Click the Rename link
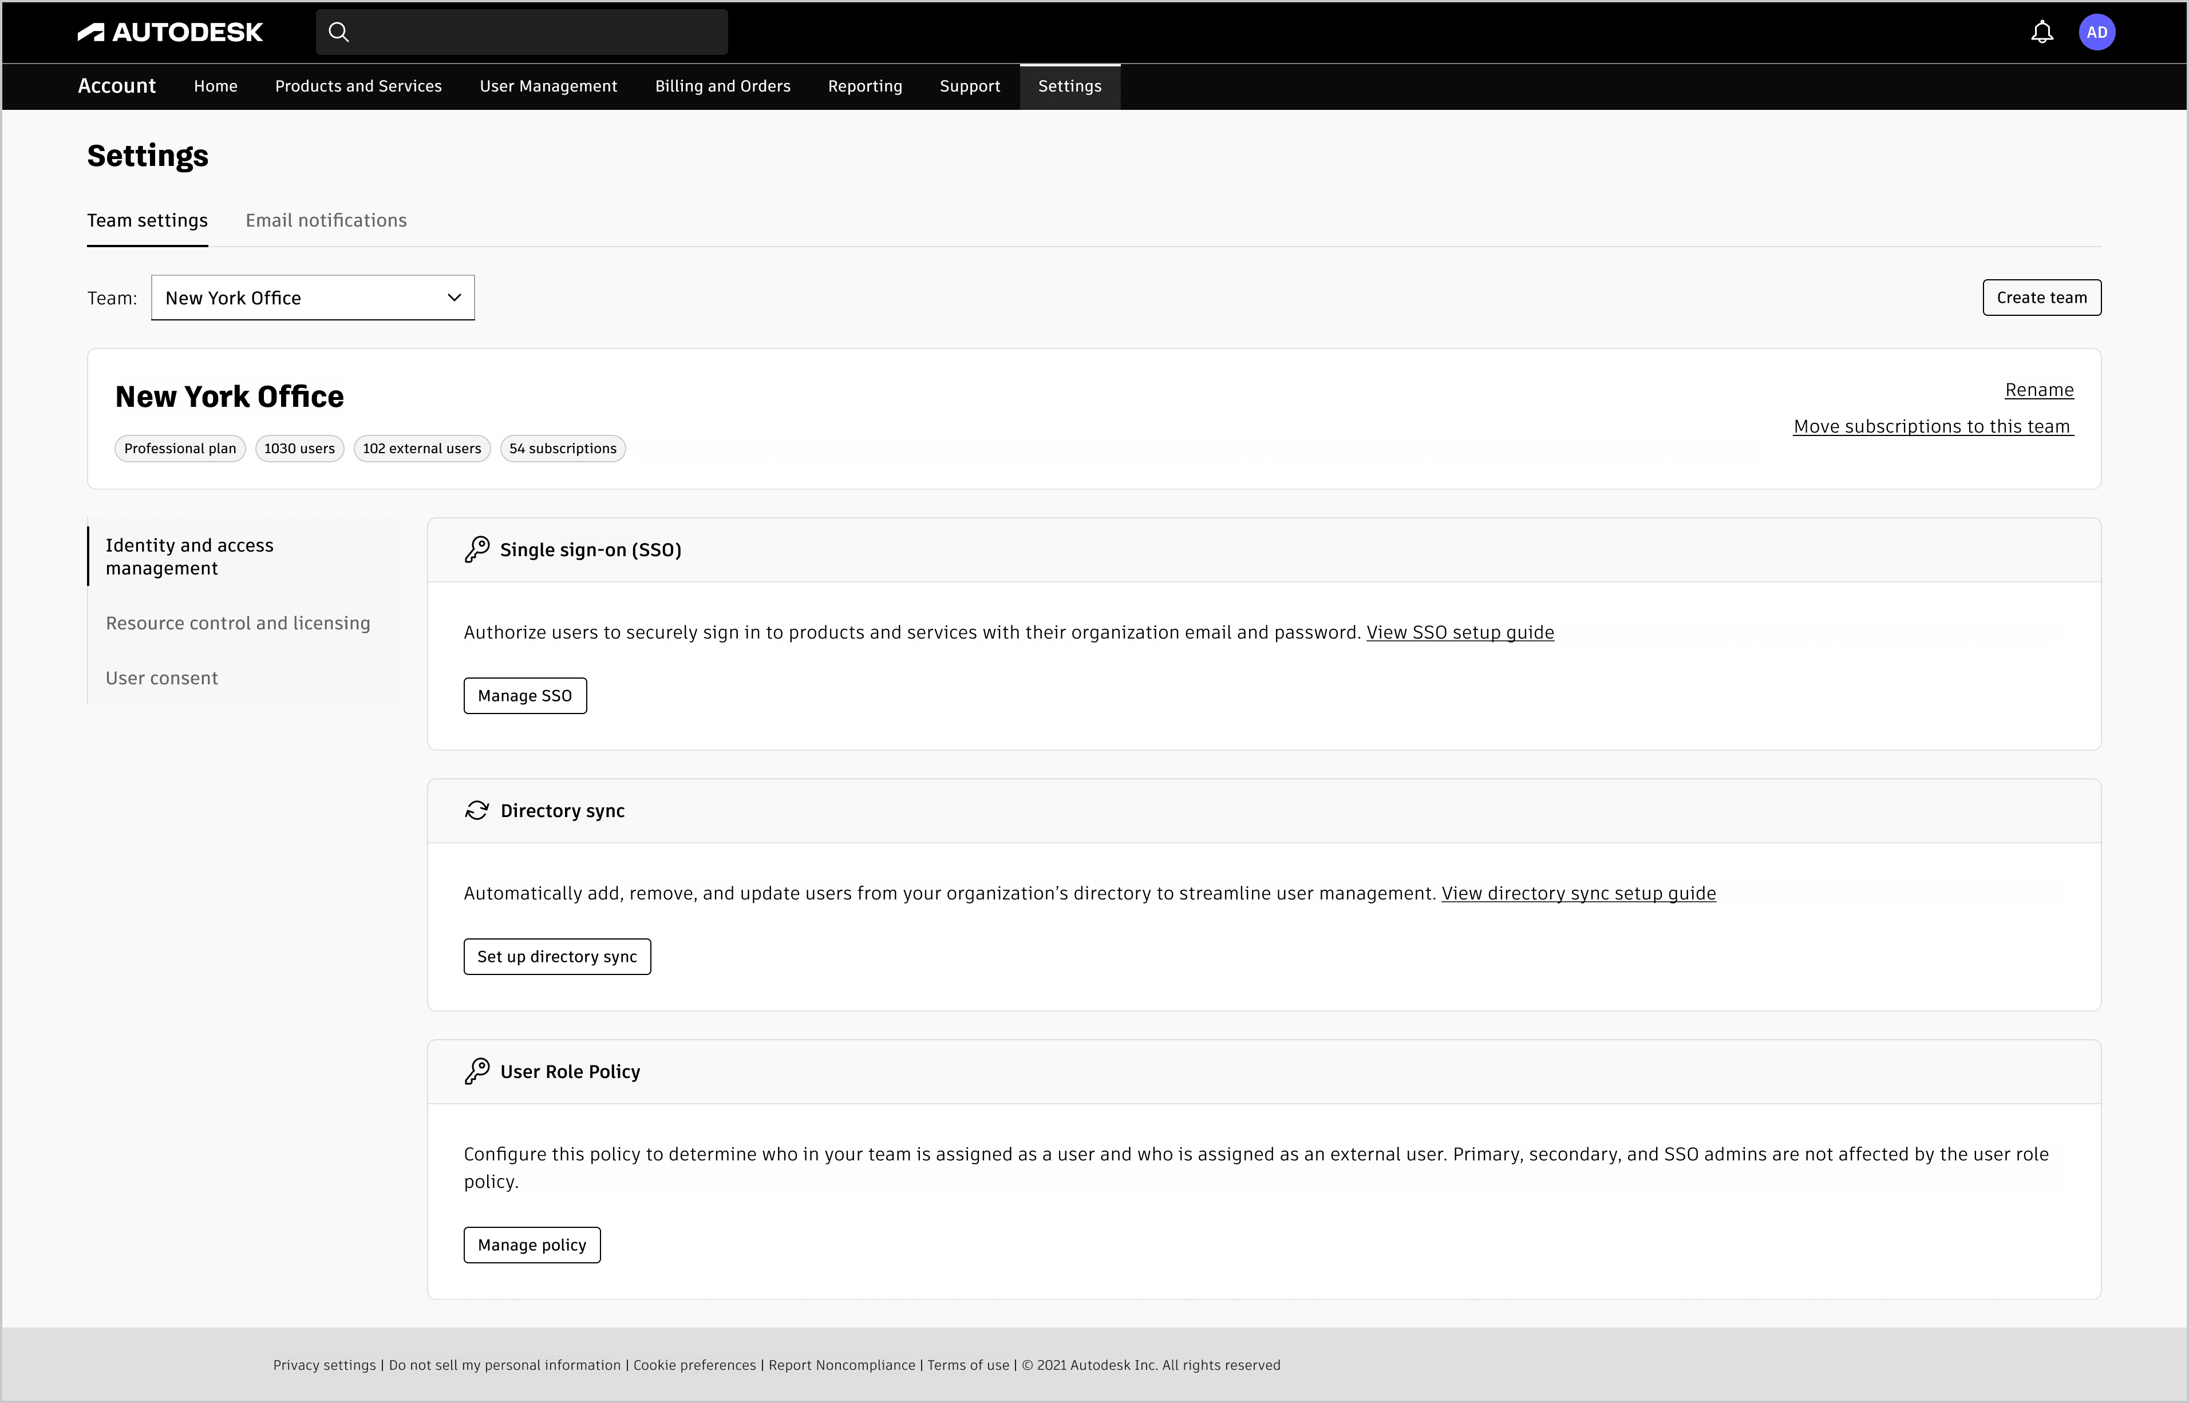 [2038, 390]
